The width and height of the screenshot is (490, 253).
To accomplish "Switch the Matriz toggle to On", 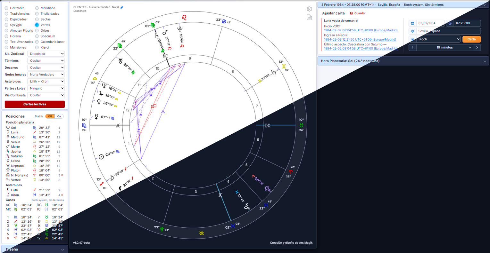I will (x=59, y=116).
